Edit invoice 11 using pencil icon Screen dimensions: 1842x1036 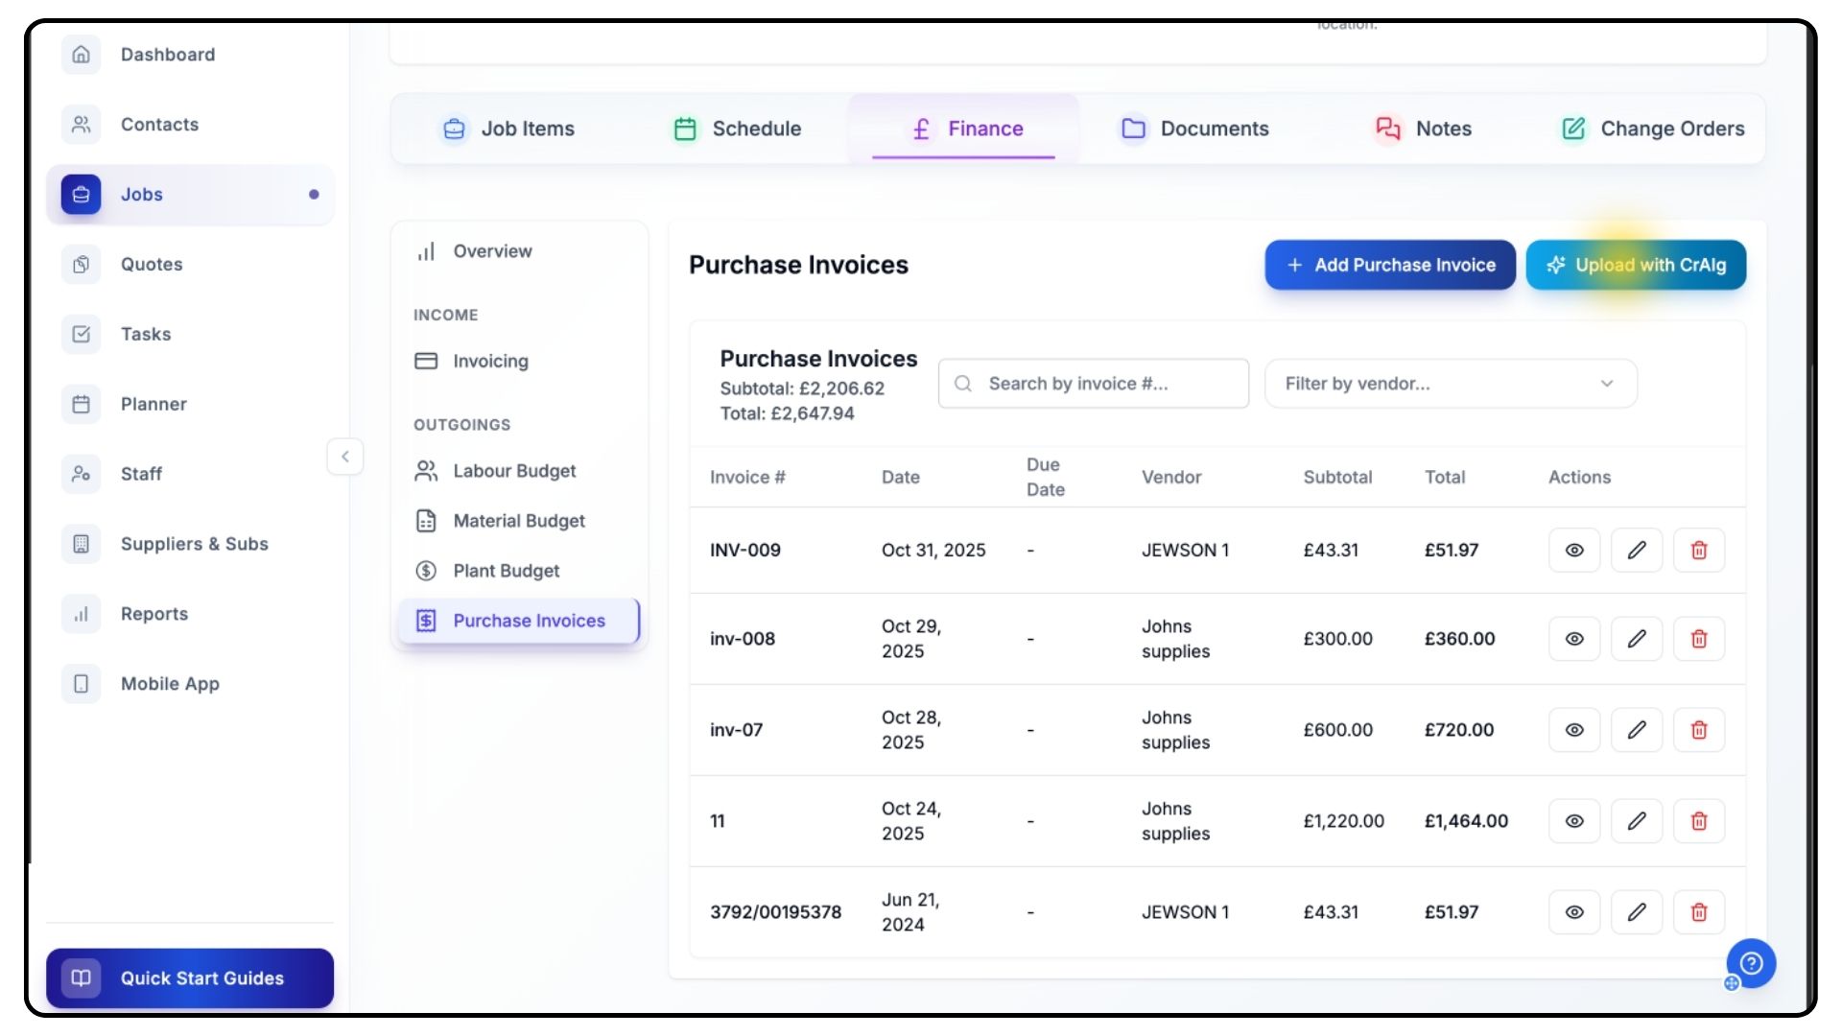click(x=1636, y=821)
